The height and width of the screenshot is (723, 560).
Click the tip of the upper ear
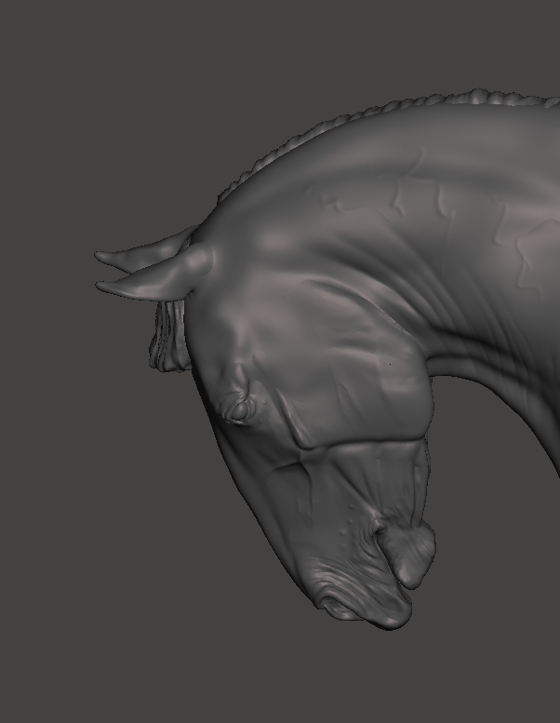pyautogui.click(x=100, y=256)
